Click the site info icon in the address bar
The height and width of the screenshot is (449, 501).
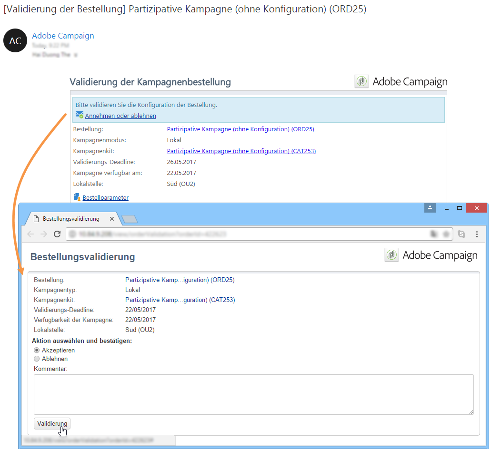coord(72,234)
